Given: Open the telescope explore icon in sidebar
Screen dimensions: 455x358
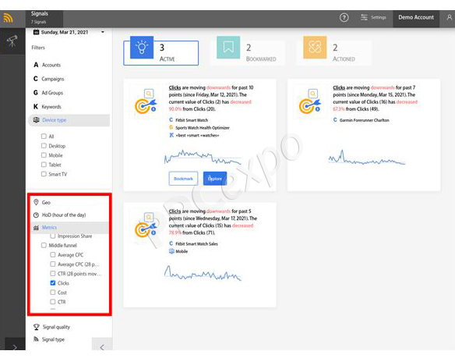Looking at the screenshot, I should click(x=12, y=41).
